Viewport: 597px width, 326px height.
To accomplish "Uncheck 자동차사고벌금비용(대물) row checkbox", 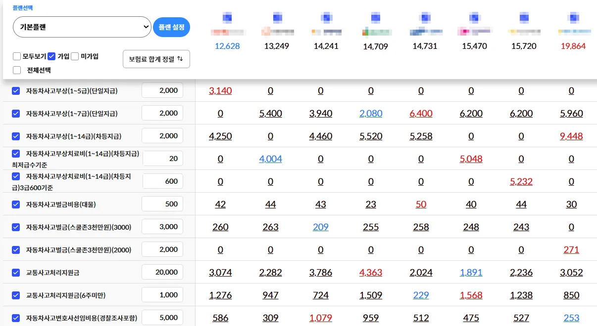I will pyautogui.click(x=15, y=204).
